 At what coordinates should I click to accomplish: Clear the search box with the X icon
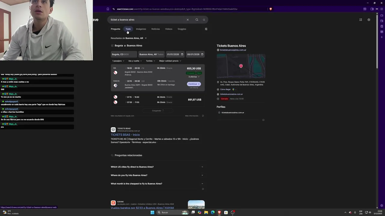187,20
